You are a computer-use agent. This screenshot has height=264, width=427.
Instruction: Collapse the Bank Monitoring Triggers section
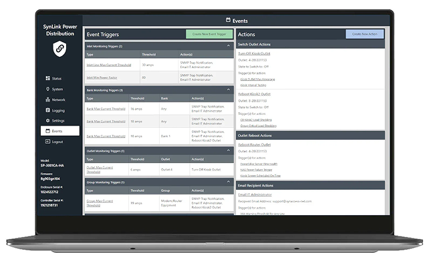229,90
